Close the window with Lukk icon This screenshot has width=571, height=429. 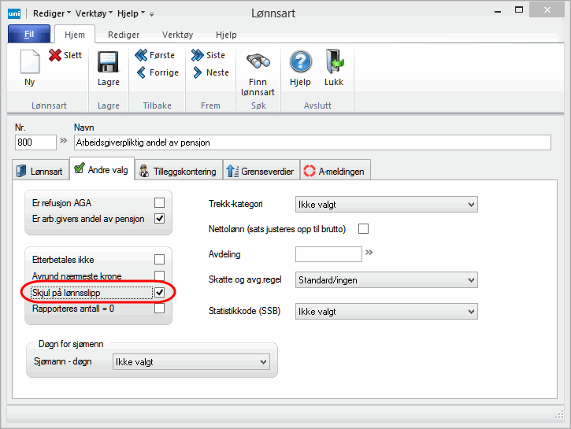334,63
